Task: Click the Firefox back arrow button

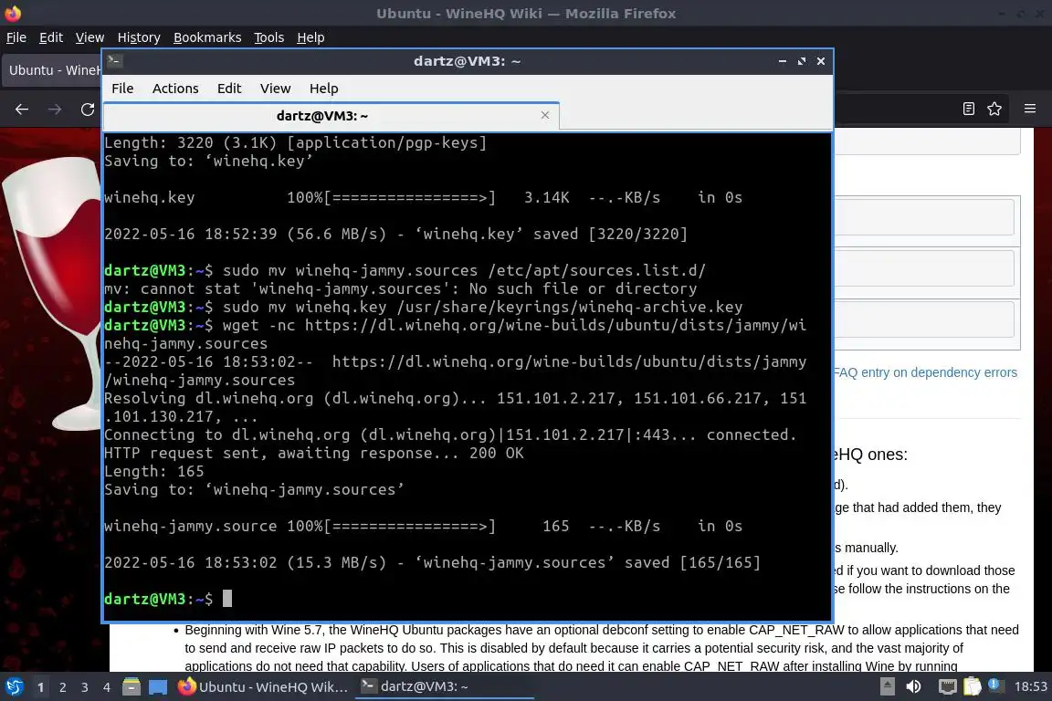Action: pyautogui.click(x=22, y=109)
